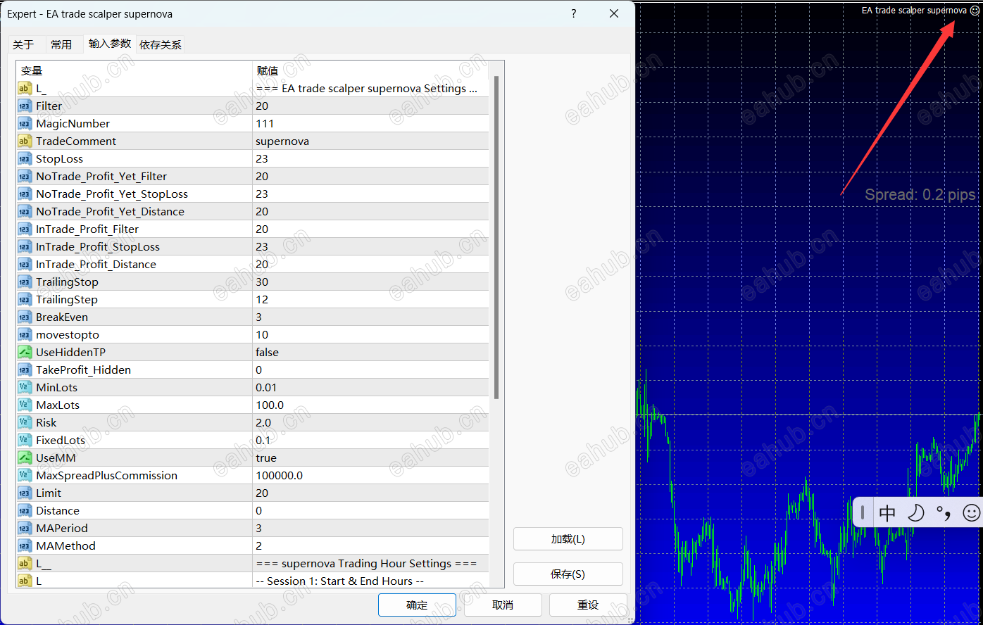Switch to the 关于 tab
Viewport: 983px width, 625px height.
point(23,44)
